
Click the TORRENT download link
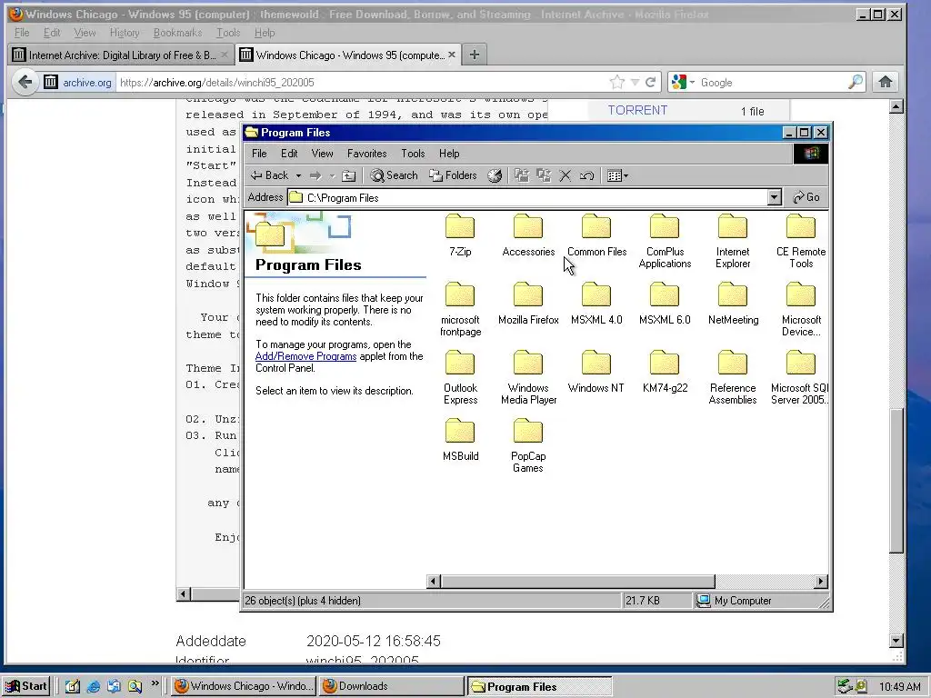[637, 110]
